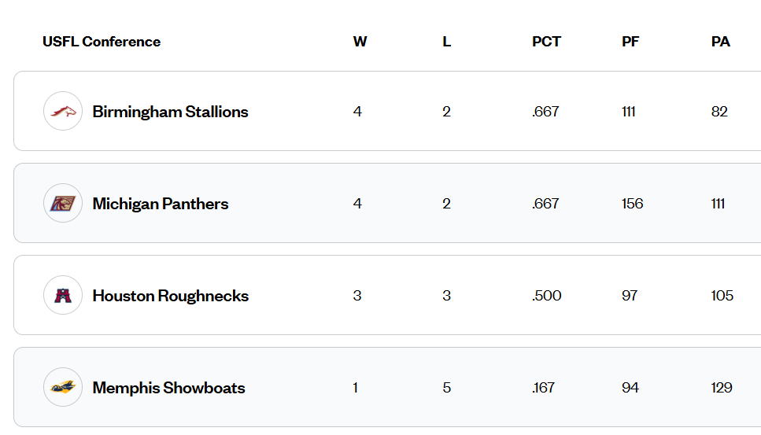Open the Michigan Panthers team link

coord(161,204)
